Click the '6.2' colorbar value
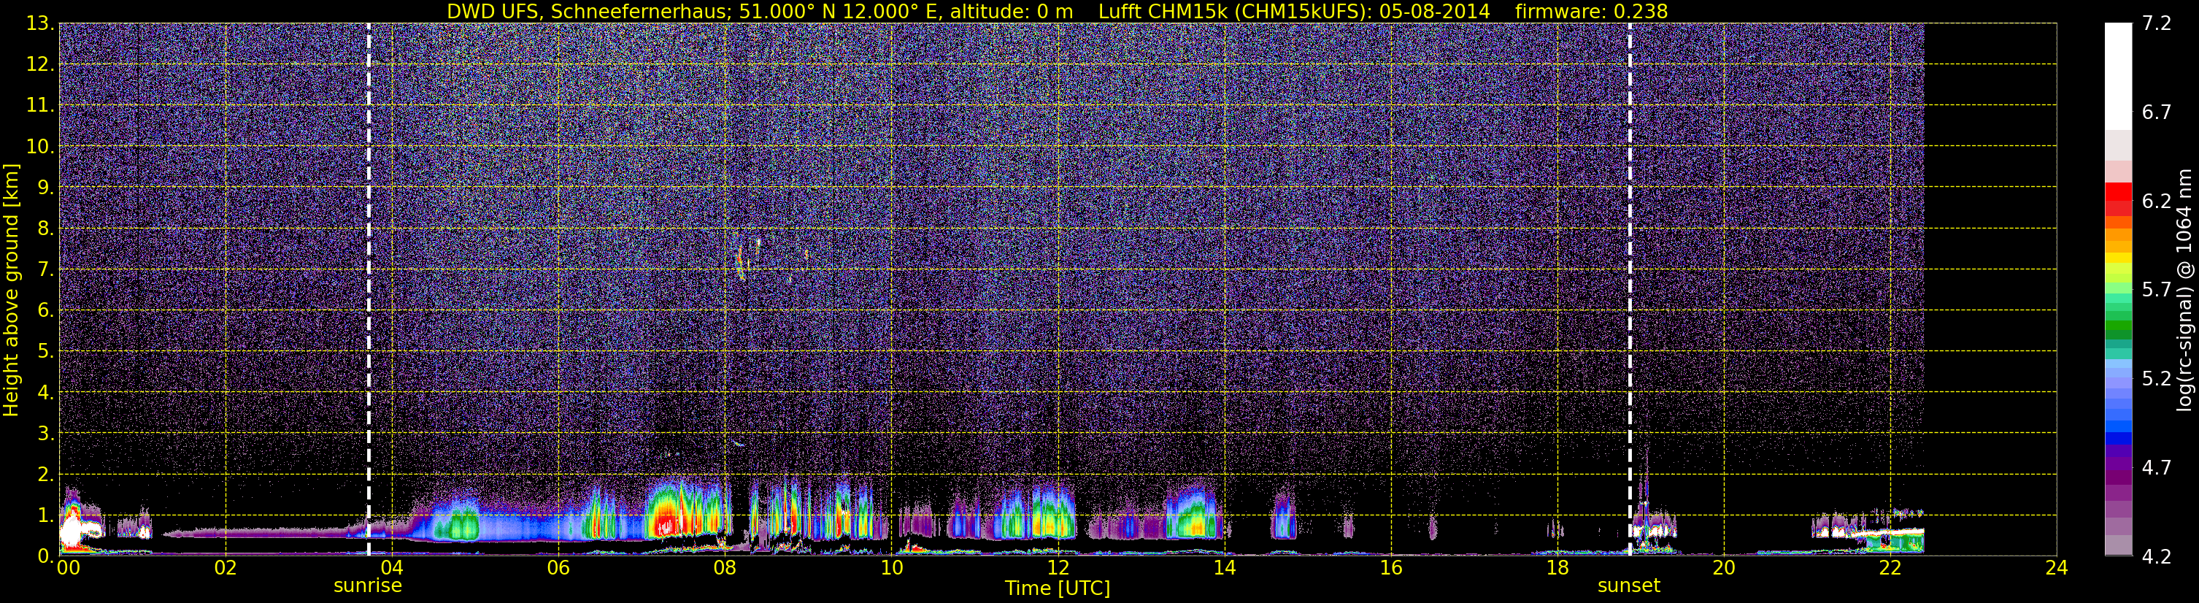Viewport: 2199px width, 603px height. click(x=2157, y=201)
